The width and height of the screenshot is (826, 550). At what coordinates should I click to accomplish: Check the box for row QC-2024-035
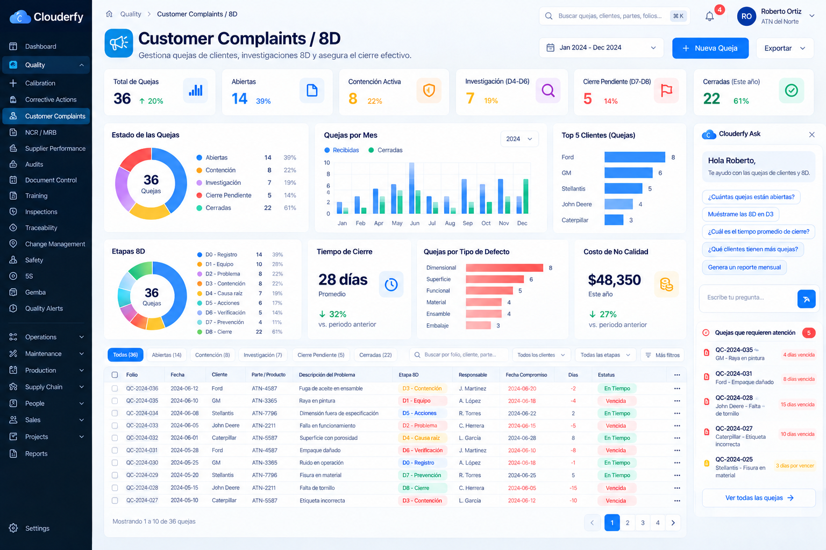[115, 401]
